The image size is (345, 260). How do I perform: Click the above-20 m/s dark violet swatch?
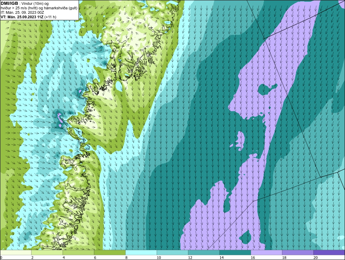pyautogui.click(x=329, y=252)
